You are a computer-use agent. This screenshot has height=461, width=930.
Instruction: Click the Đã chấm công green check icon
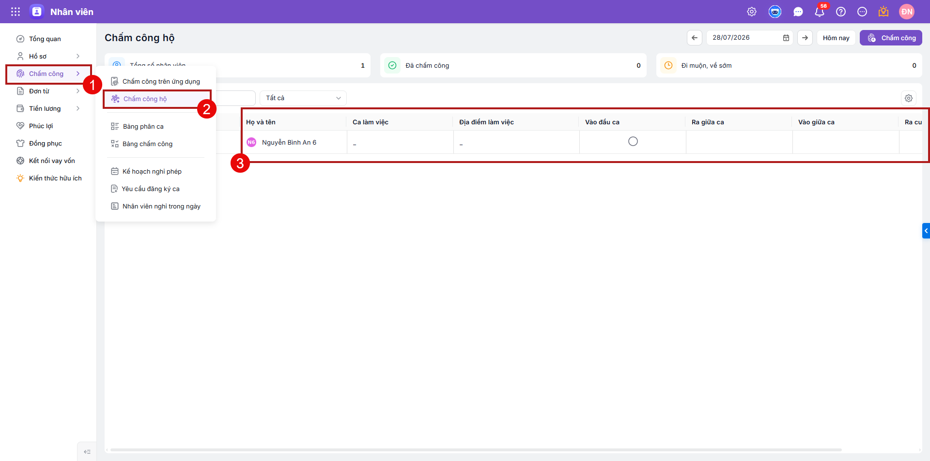click(392, 65)
